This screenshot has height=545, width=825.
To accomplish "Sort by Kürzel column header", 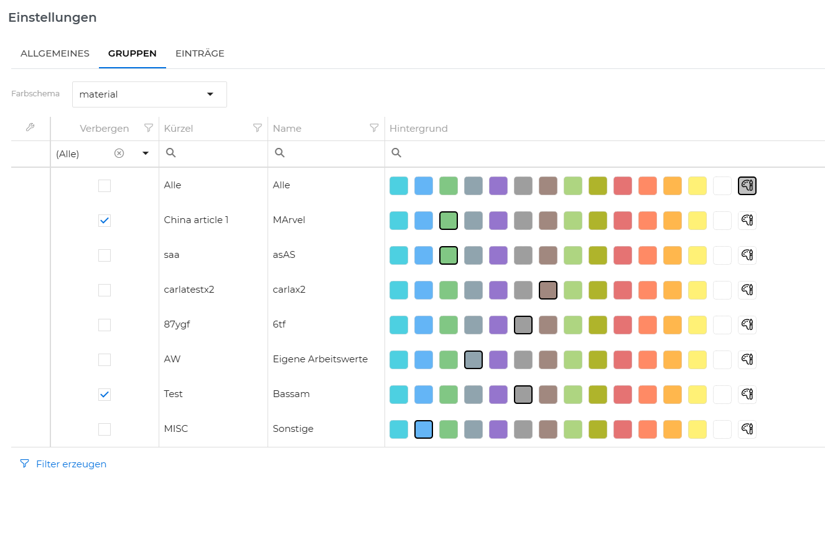I will pos(179,129).
